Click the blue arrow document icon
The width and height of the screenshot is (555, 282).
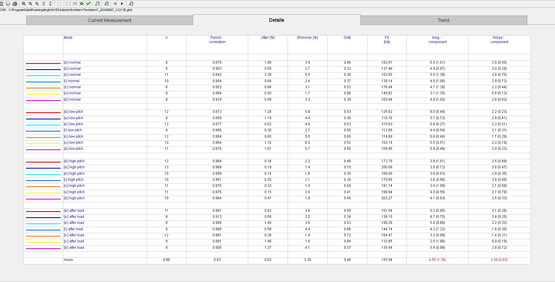[x=106, y=4]
